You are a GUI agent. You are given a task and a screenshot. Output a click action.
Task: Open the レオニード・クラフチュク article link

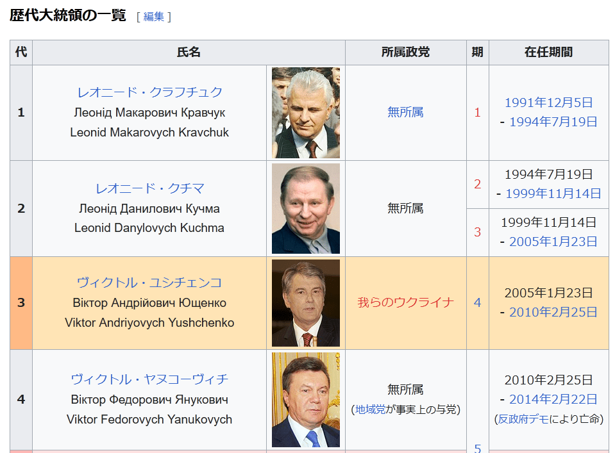click(149, 92)
